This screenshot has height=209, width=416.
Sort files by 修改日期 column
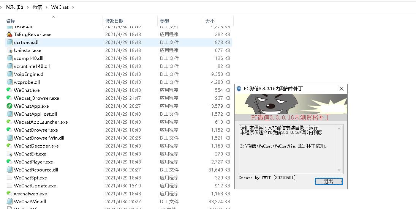114,21
